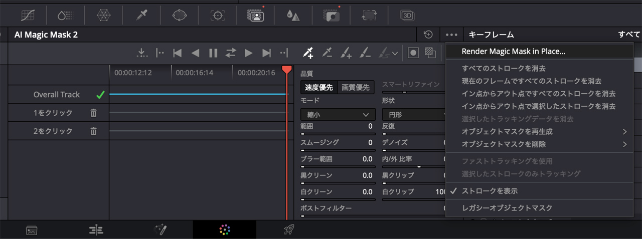This screenshot has height=239, width=642.
Task: Set tracking out point marker icon
Action: (284, 53)
